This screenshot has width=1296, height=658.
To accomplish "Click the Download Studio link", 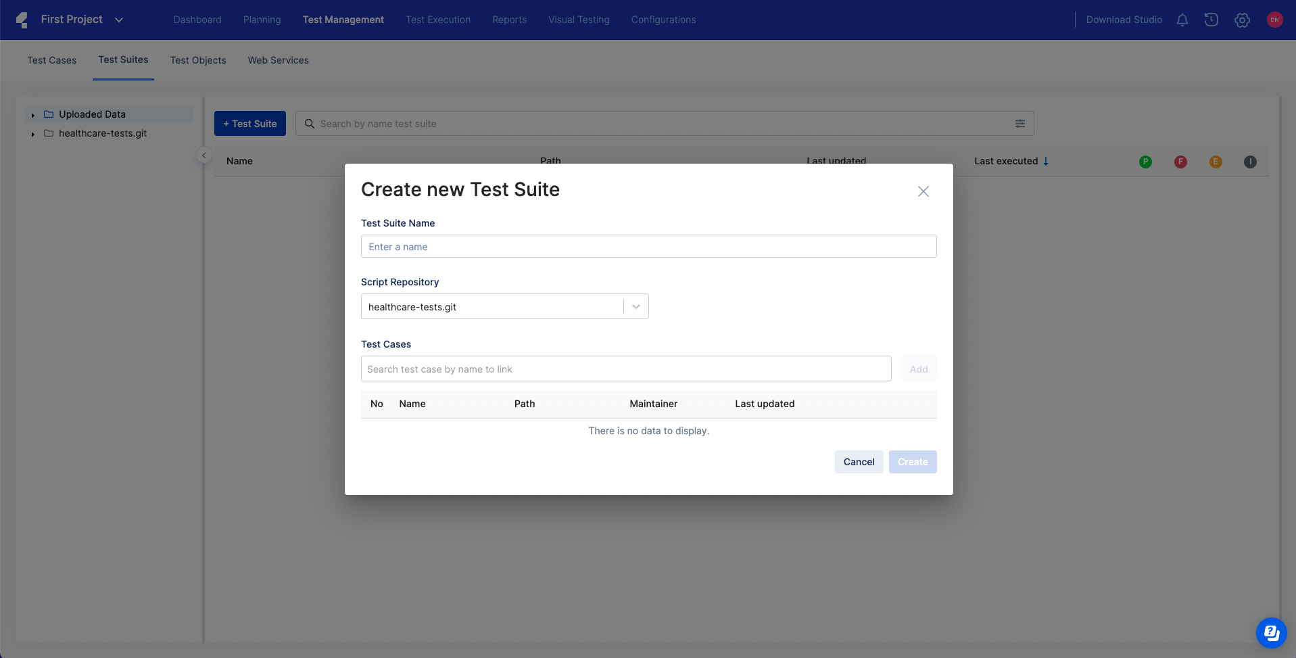I will coord(1124,20).
